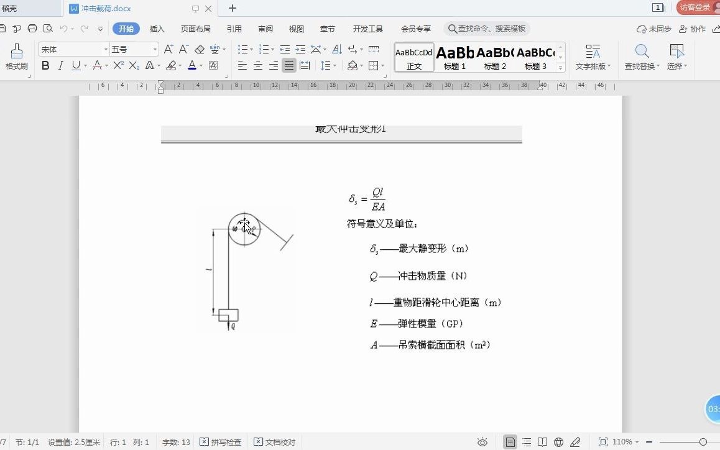Click the 访客登录 login button
This screenshot has width=720, height=450.
pos(696,8)
